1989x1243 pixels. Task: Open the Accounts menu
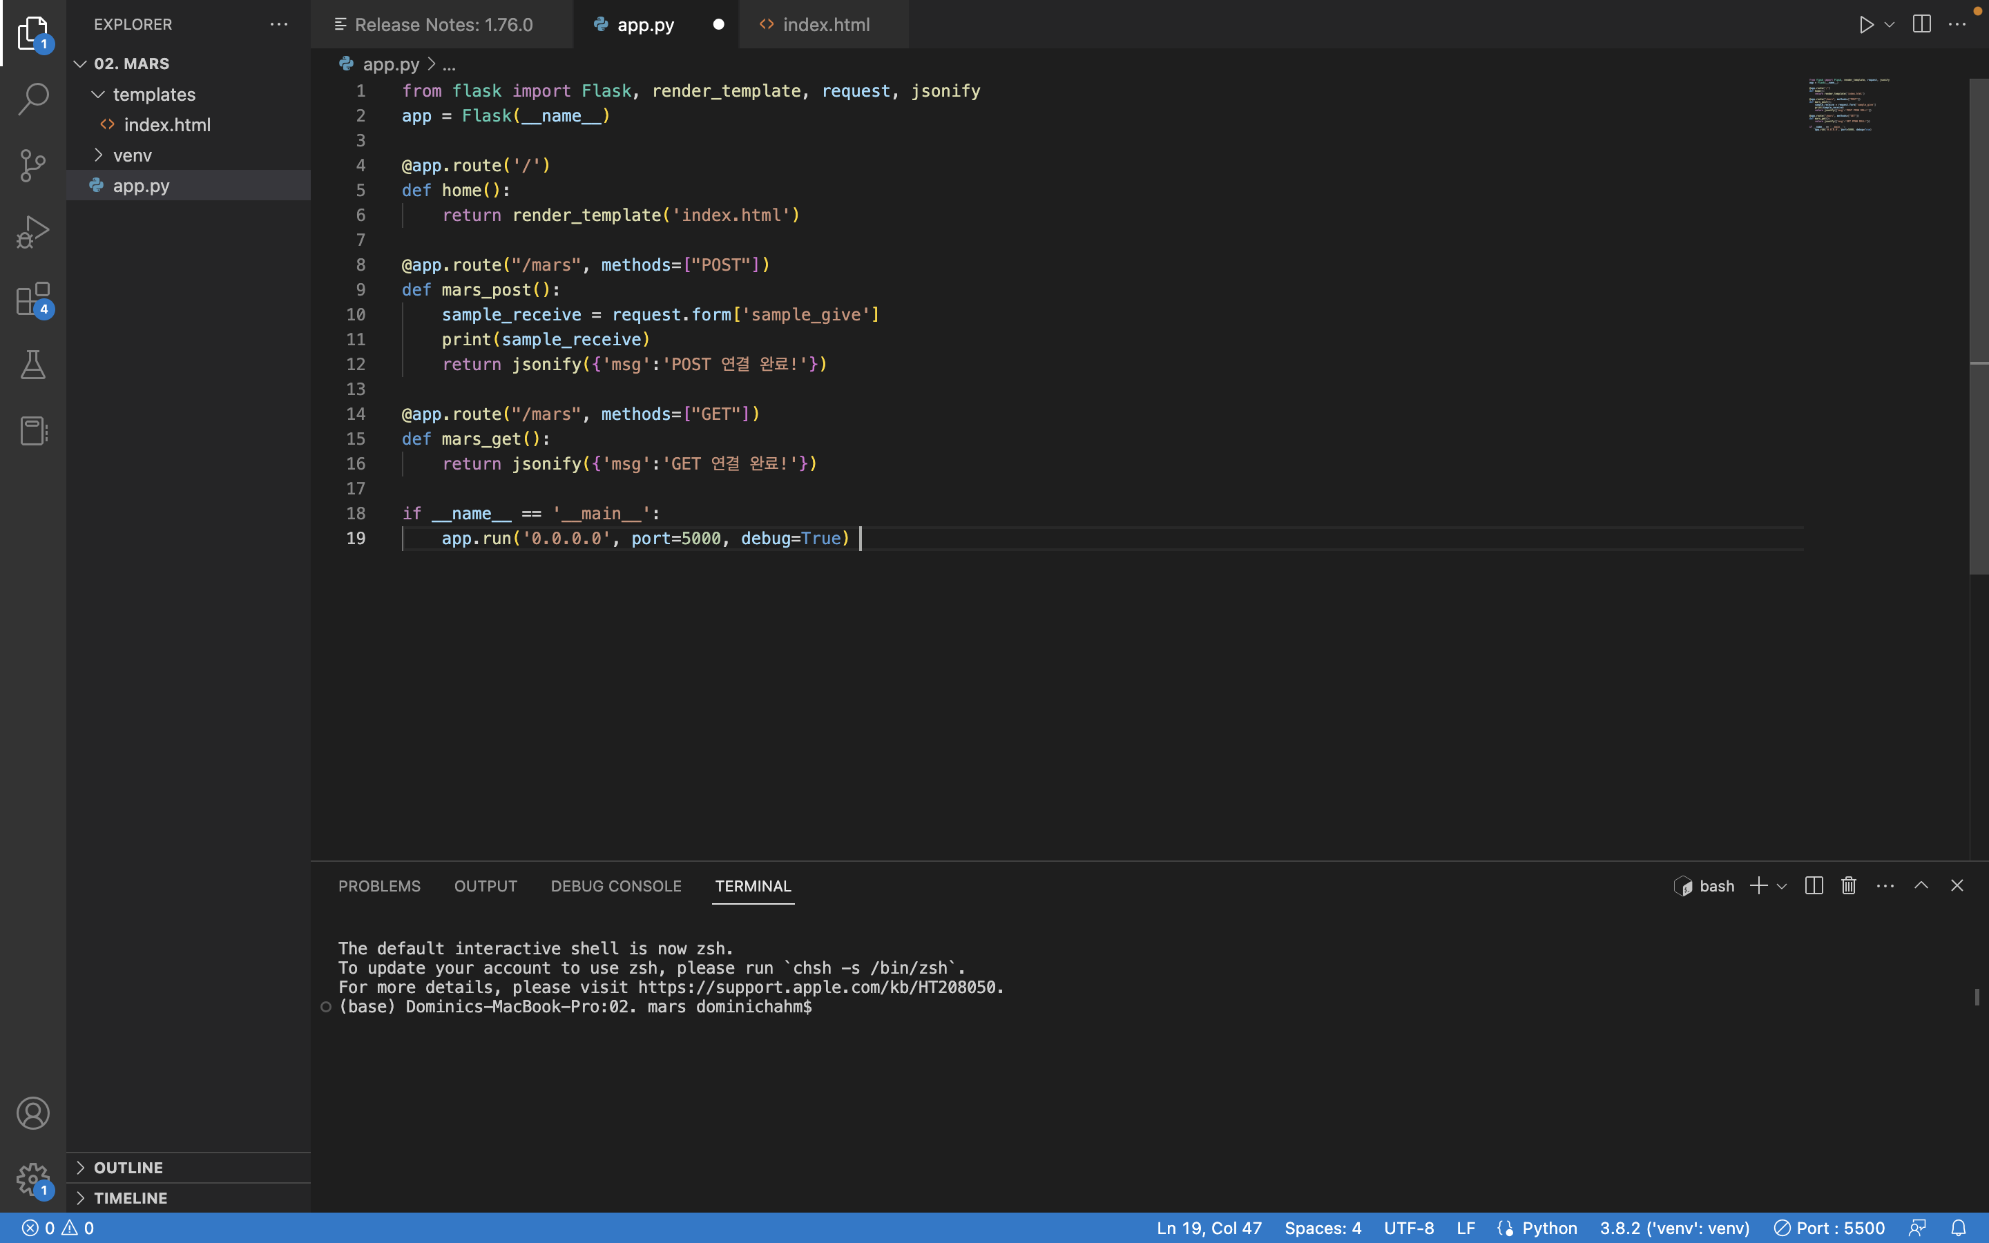click(33, 1113)
